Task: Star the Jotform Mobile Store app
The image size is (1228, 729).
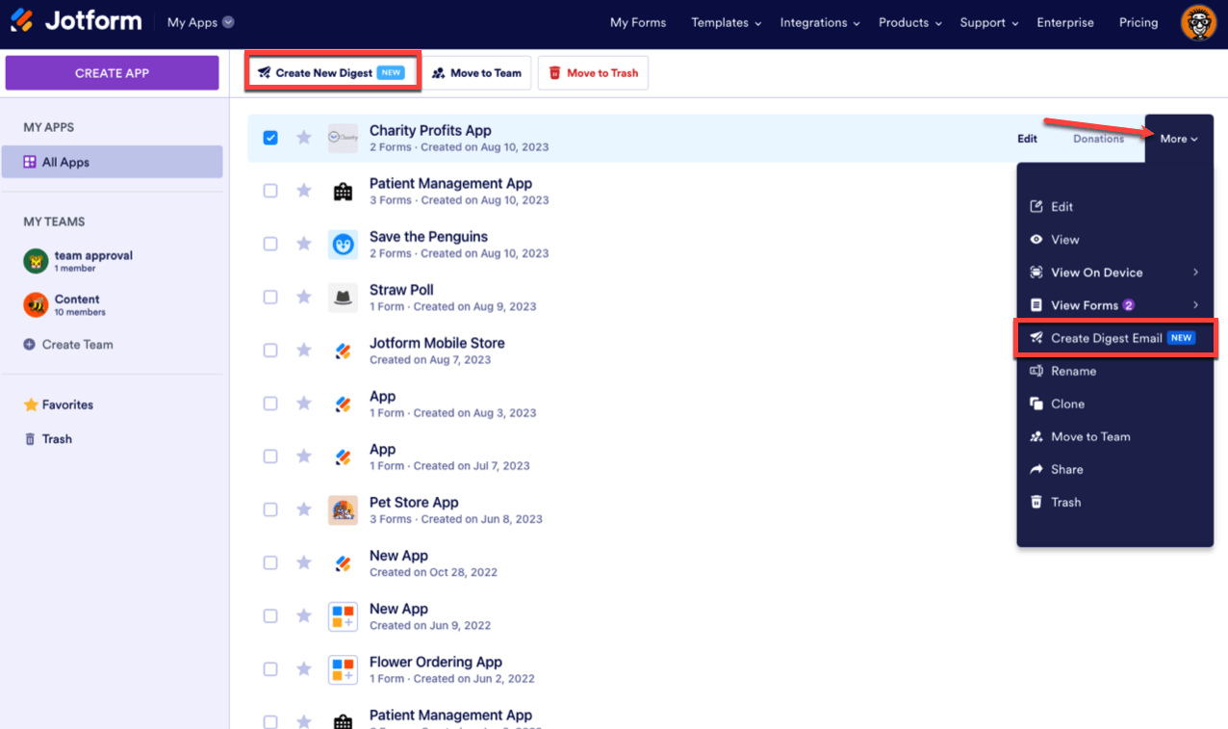Action: (x=304, y=351)
